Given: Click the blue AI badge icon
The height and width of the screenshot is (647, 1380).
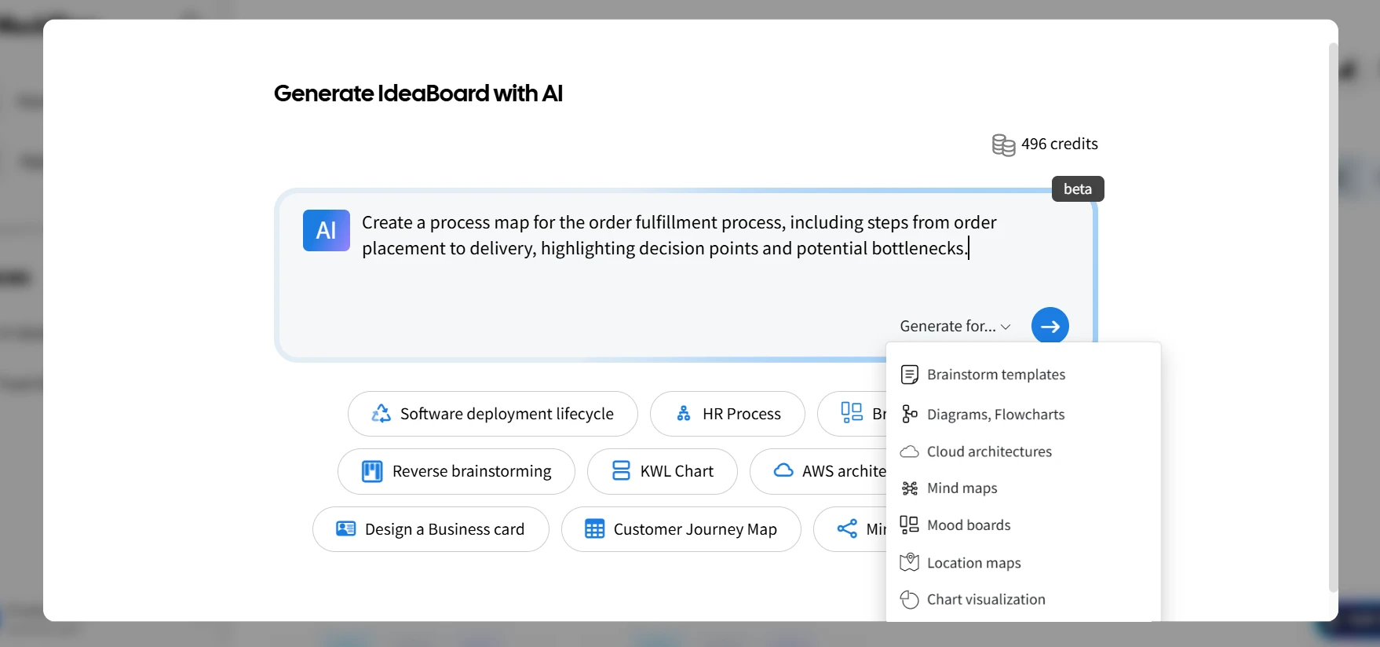Looking at the screenshot, I should [326, 230].
